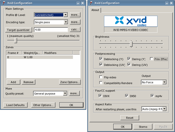The width and height of the screenshot is (175, 132).
Task: Uncheck the DIVX FourCC checkbox
Action: tap(100, 96)
